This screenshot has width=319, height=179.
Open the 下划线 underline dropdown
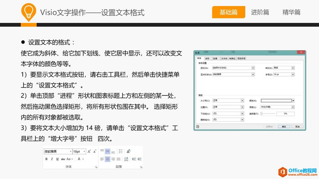[242, 114]
